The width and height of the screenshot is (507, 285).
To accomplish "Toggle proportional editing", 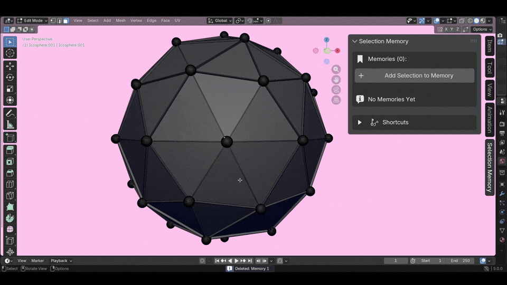I will pos(268,21).
